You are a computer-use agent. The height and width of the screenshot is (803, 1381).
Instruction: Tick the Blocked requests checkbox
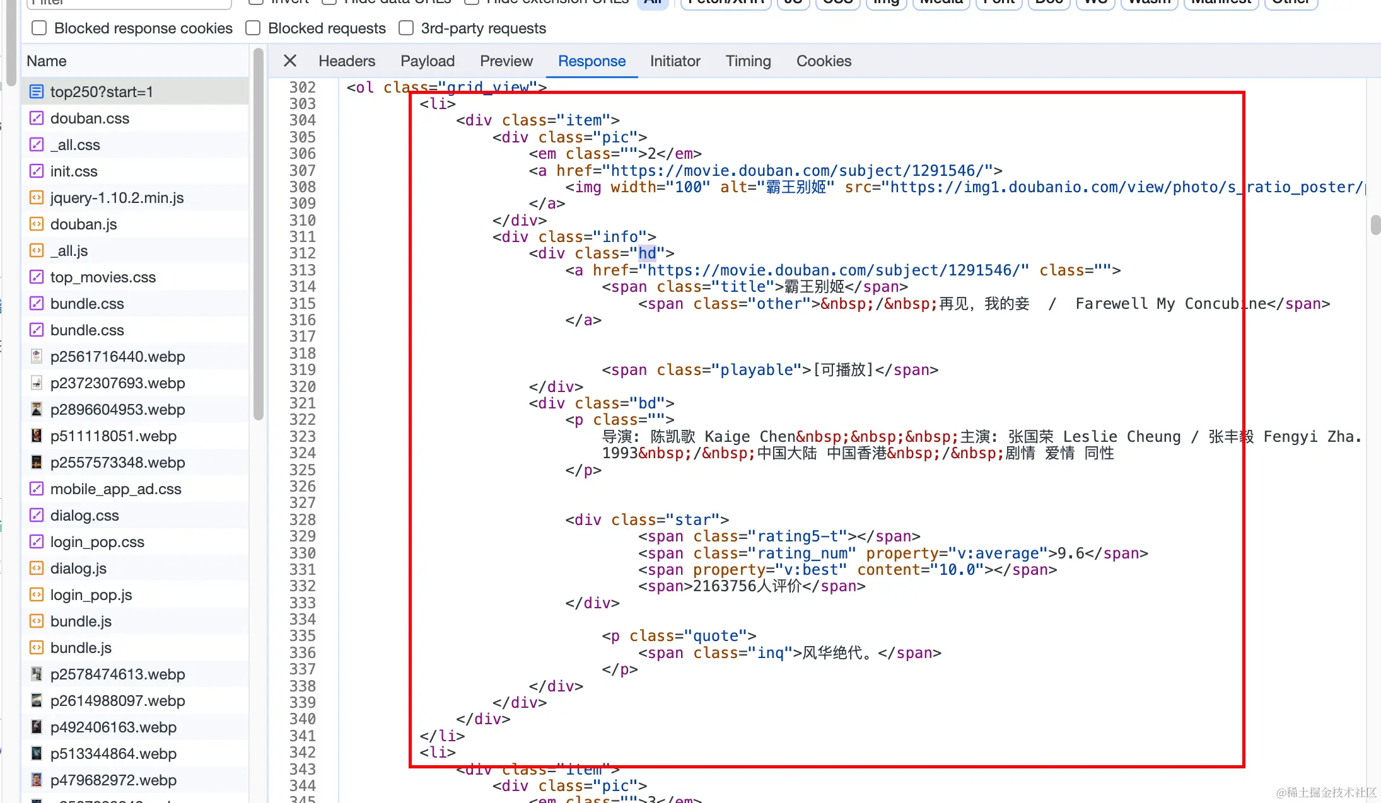(x=253, y=28)
